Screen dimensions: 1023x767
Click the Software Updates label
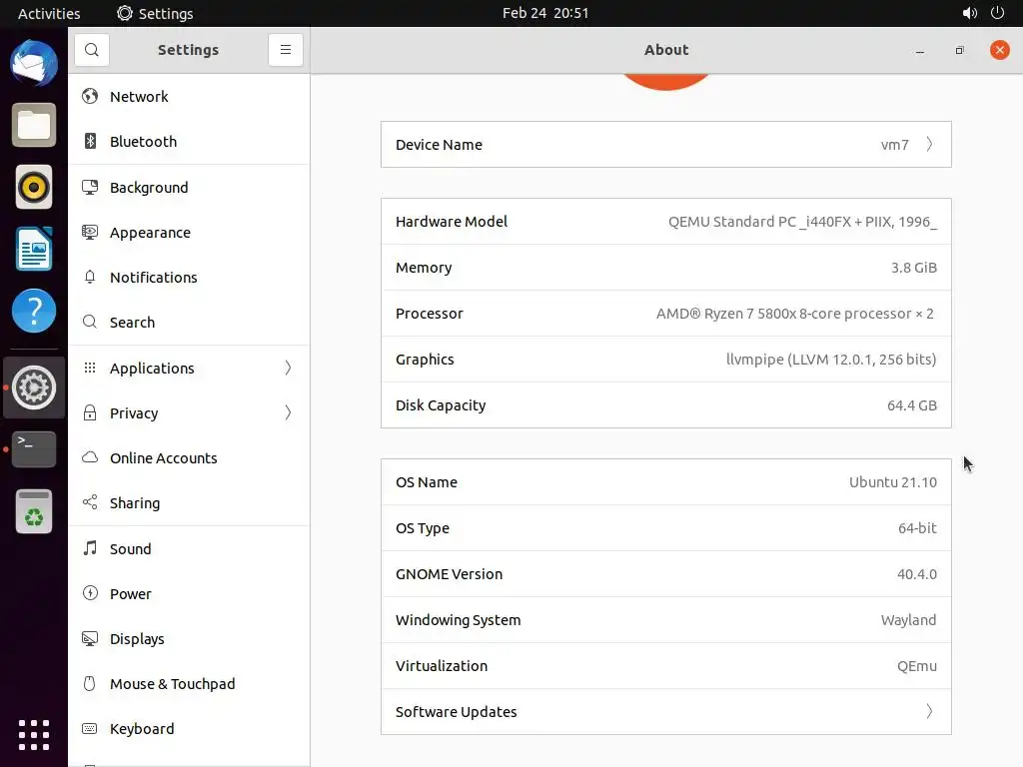tap(456, 711)
